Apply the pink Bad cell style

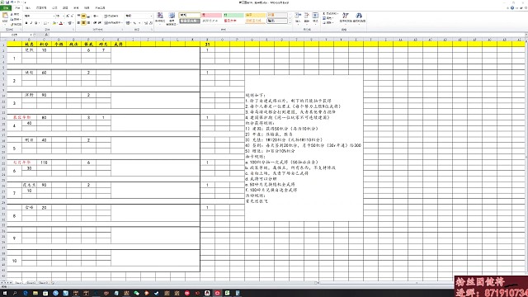211,15
